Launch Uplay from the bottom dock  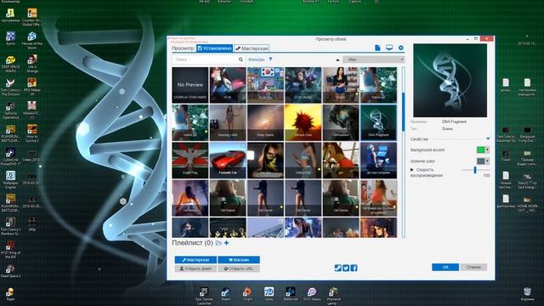coord(269,293)
